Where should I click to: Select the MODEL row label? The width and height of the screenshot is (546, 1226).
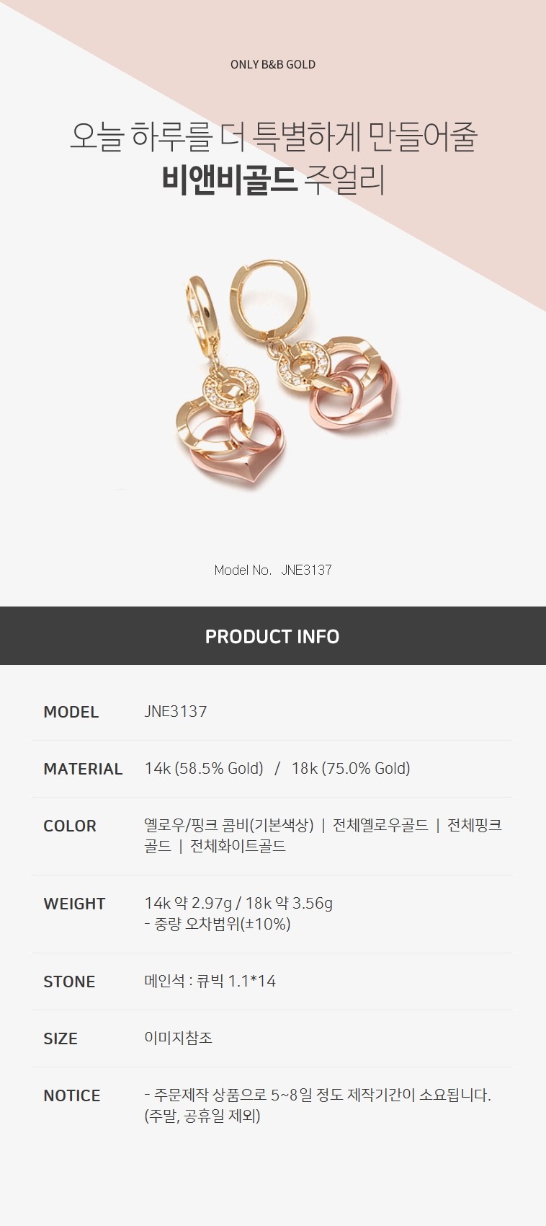pos(71,712)
